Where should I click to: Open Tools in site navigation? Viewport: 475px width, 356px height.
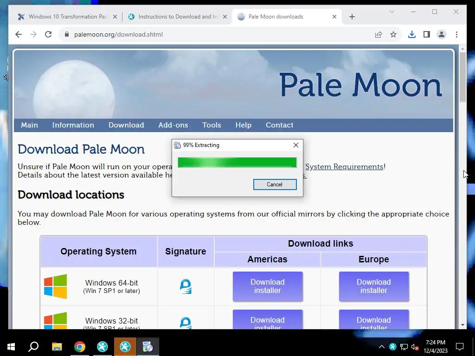click(x=212, y=125)
